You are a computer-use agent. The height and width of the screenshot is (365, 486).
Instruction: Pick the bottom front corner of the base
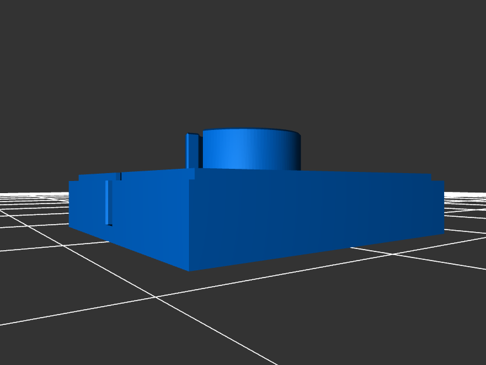click(188, 270)
